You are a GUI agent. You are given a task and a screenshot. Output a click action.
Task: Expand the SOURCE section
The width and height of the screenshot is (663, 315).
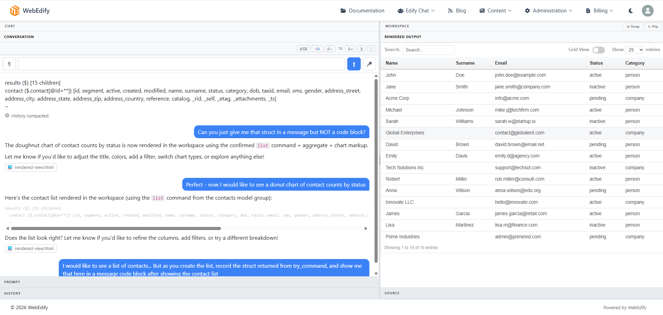[x=522, y=293]
